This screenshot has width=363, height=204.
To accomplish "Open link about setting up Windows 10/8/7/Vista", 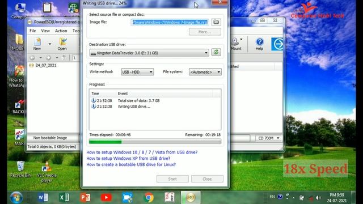I will 142,152.
